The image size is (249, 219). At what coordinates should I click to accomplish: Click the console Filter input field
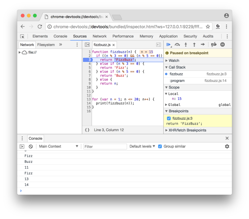105,147
